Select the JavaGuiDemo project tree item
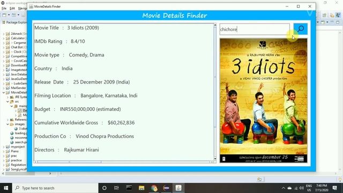Viewport: 343px width, 193px height. click(19, 79)
